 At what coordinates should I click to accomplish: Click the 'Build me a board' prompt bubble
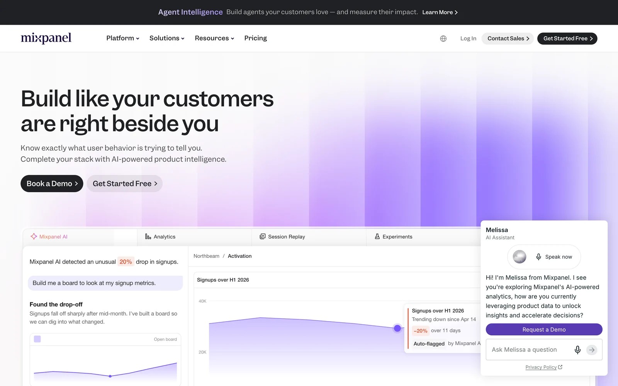click(105, 283)
